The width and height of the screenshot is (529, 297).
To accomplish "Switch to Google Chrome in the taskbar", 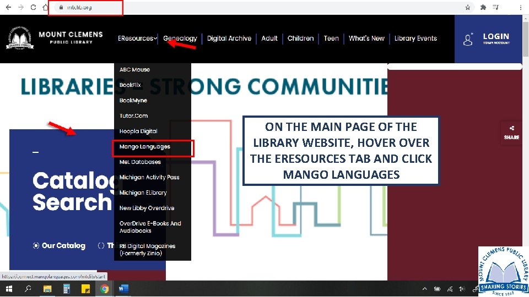I will coord(105,289).
